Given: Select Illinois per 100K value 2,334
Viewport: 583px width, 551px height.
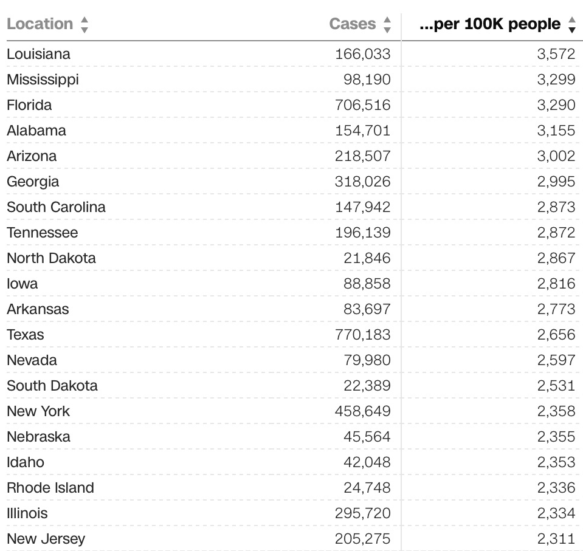Looking at the screenshot, I should click(x=556, y=513).
